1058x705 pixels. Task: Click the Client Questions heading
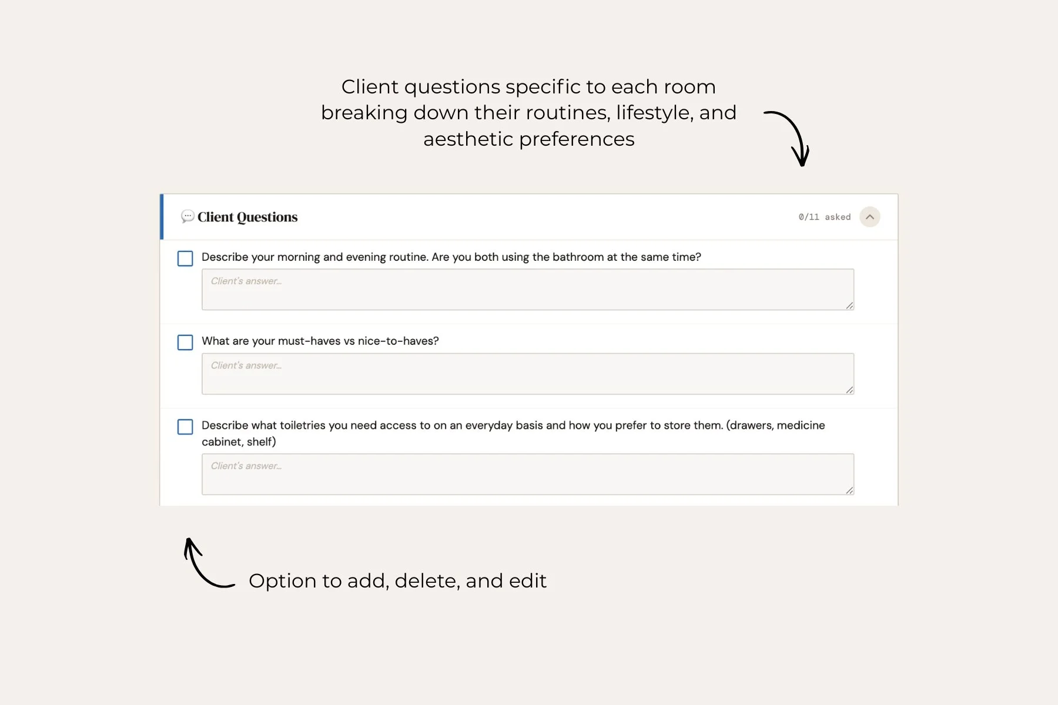[247, 217]
